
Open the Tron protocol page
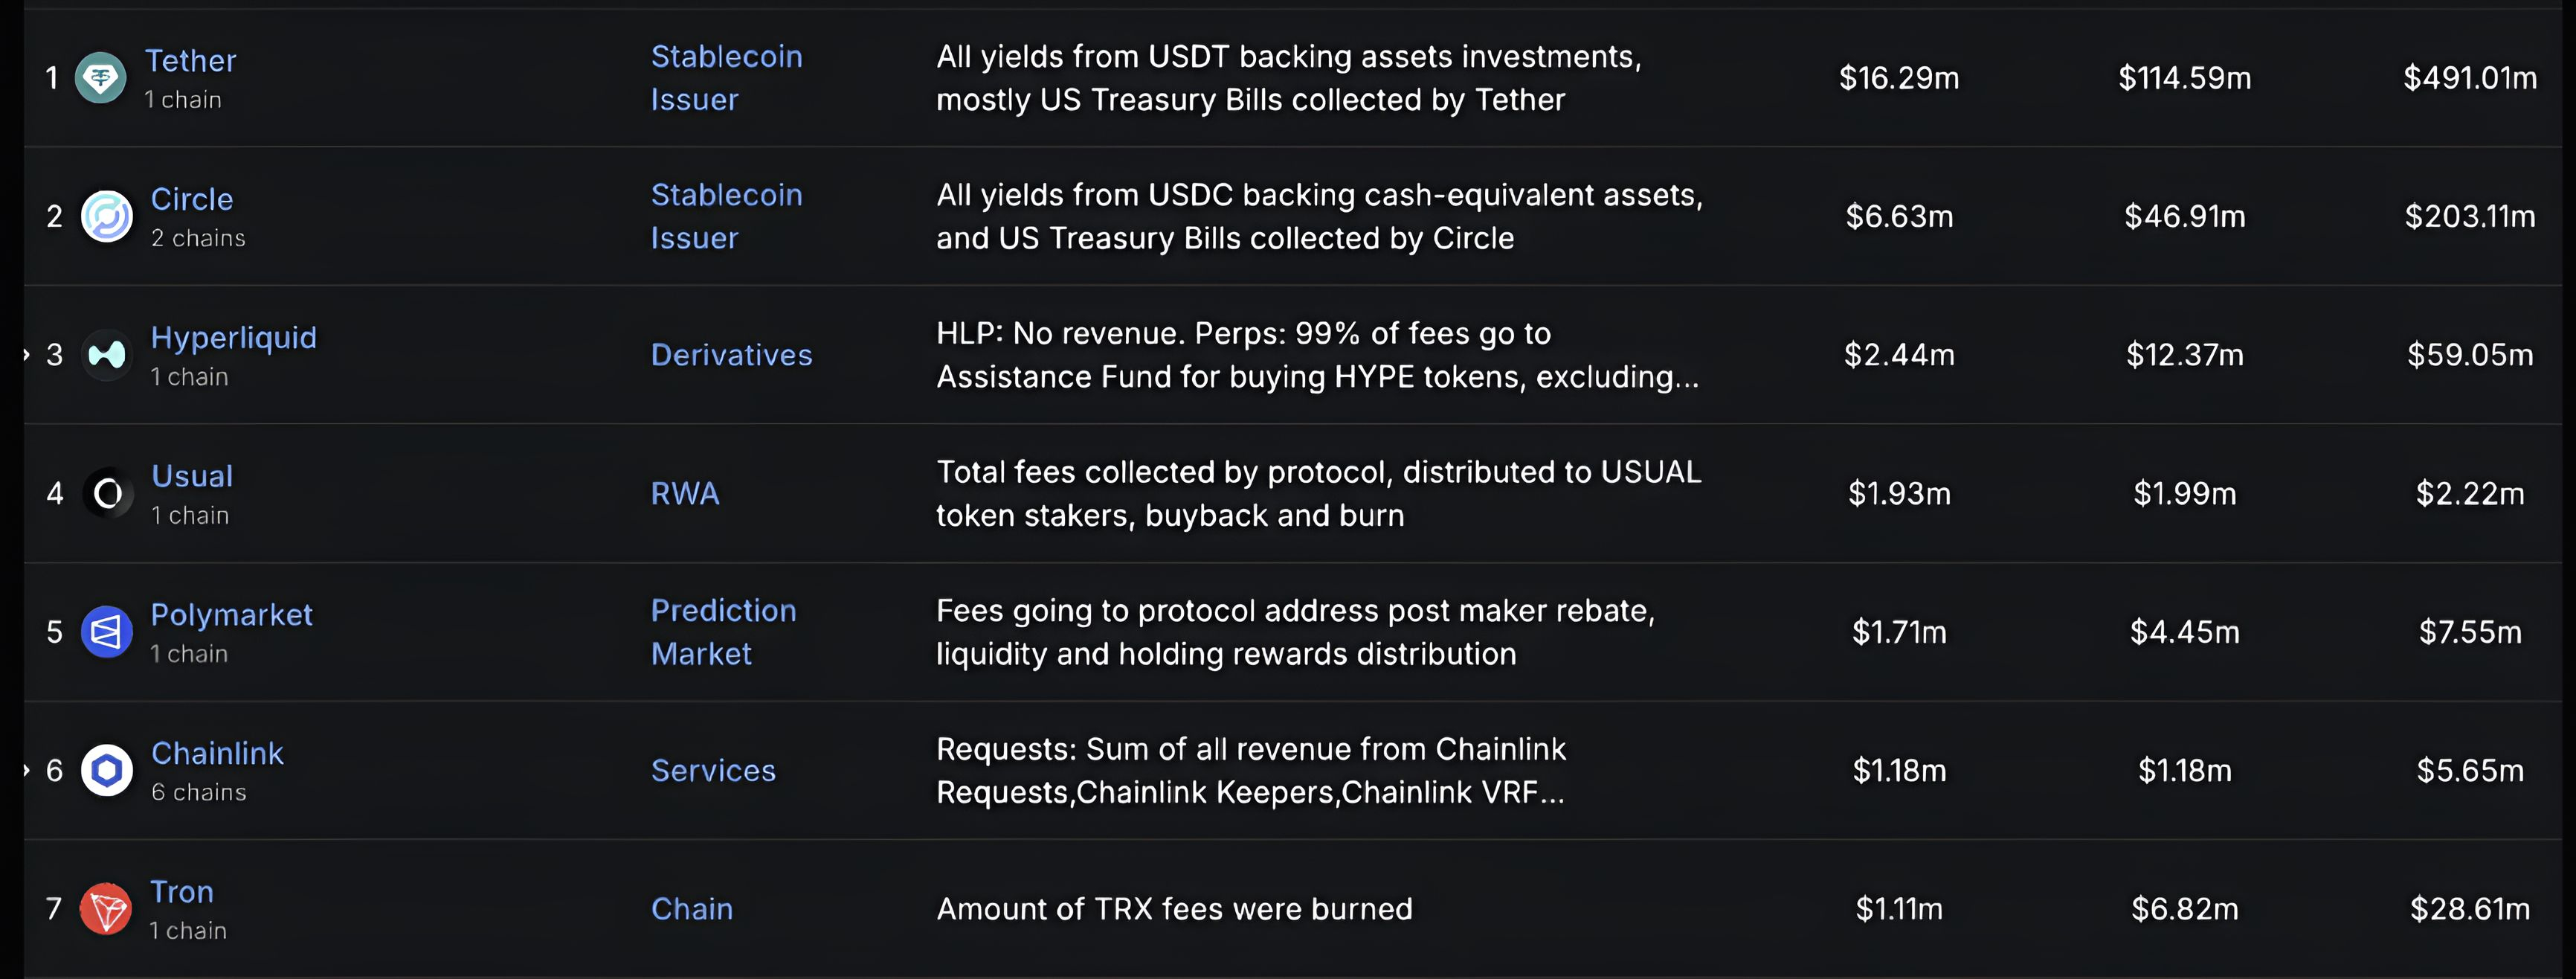(x=182, y=892)
